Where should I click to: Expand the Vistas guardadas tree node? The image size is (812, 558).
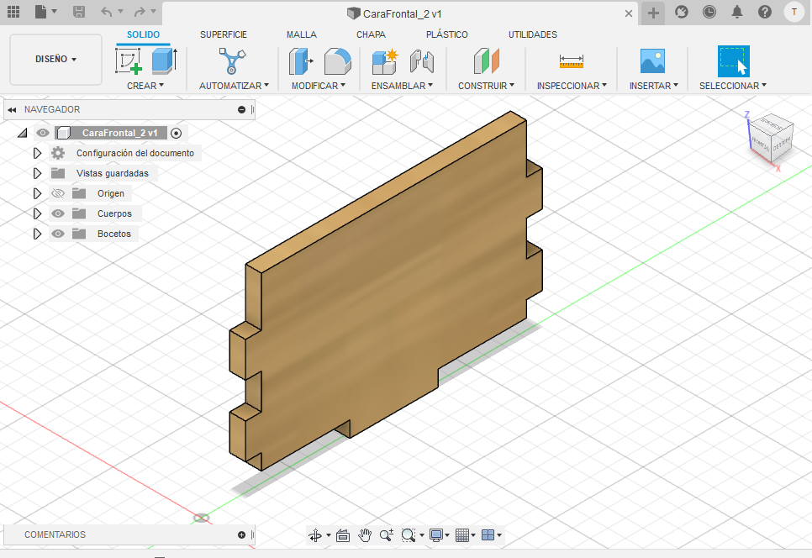(x=37, y=173)
